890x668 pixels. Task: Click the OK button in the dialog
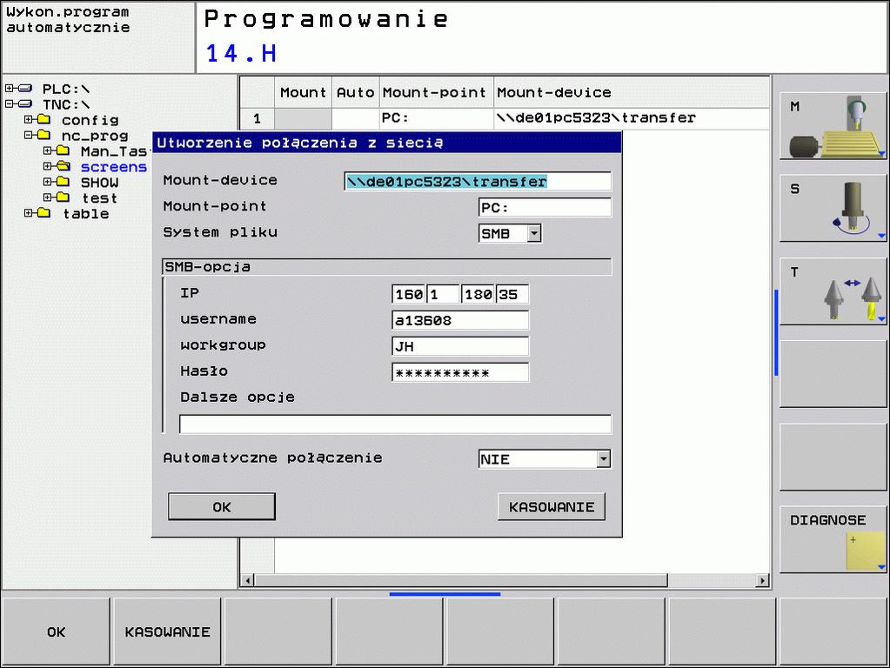(x=222, y=507)
